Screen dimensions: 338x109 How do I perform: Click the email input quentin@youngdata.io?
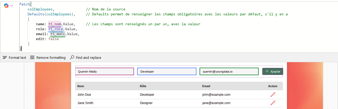tap(229, 71)
